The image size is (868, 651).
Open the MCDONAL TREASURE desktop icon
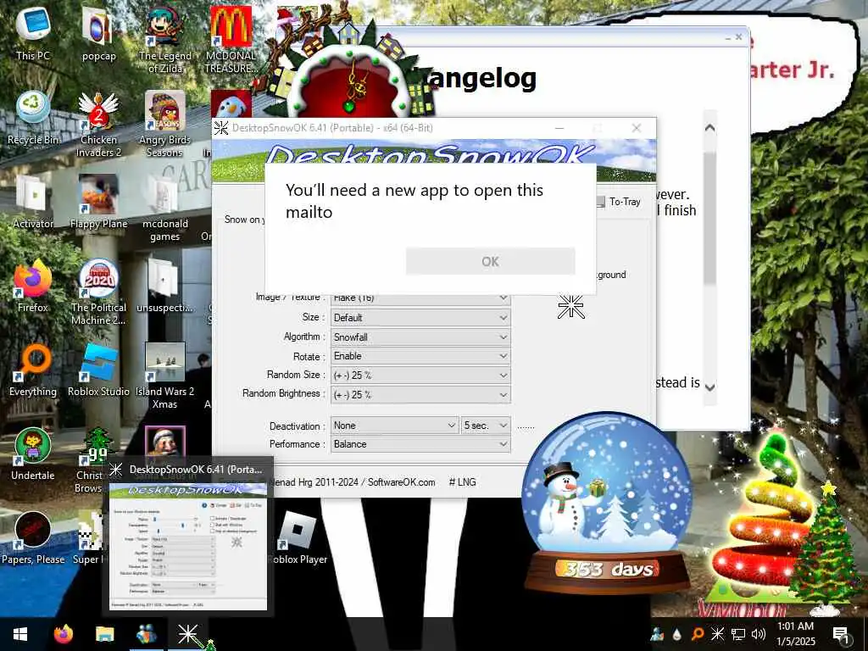[231, 40]
